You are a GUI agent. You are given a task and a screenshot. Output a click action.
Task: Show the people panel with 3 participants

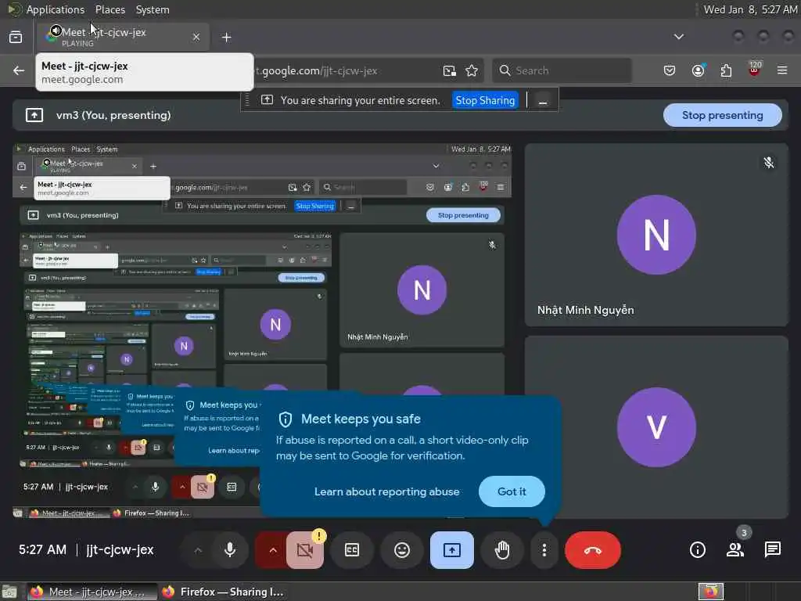pos(735,550)
